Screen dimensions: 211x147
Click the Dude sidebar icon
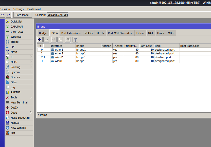point(8,113)
